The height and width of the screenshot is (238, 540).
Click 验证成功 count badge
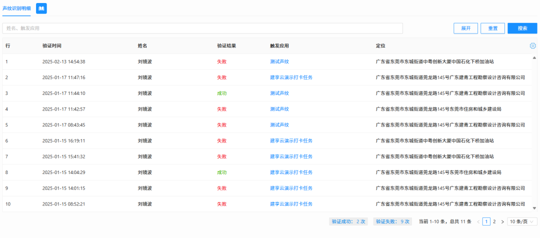(348, 221)
